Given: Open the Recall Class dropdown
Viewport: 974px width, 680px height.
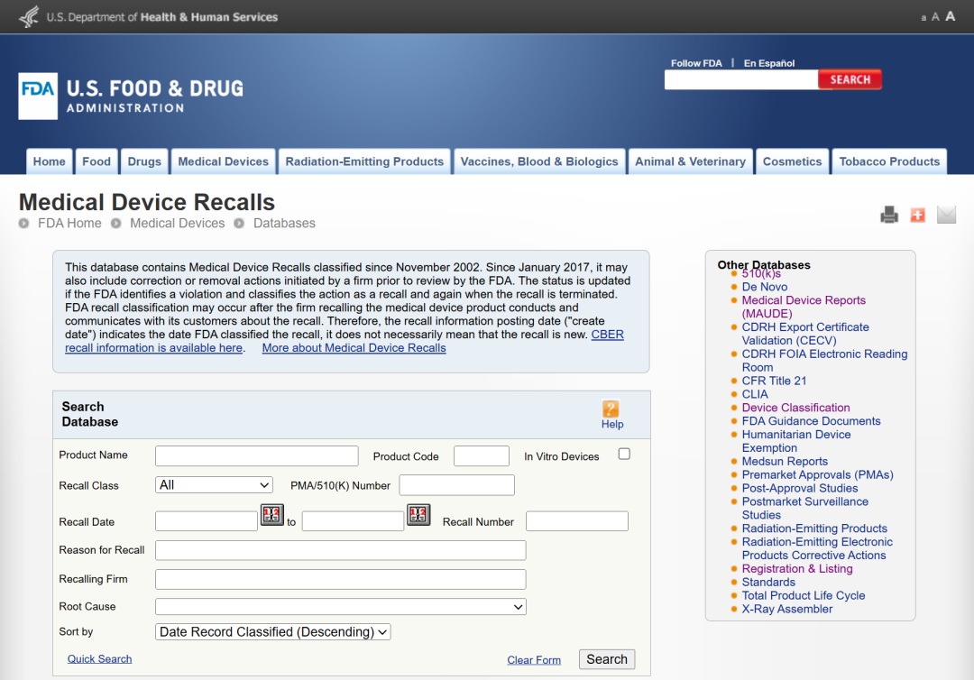Looking at the screenshot, I should coord(214,485).
